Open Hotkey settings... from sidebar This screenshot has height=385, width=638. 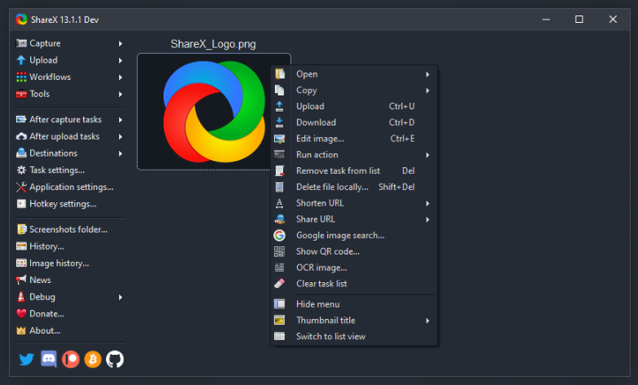(x=63, y=204)
